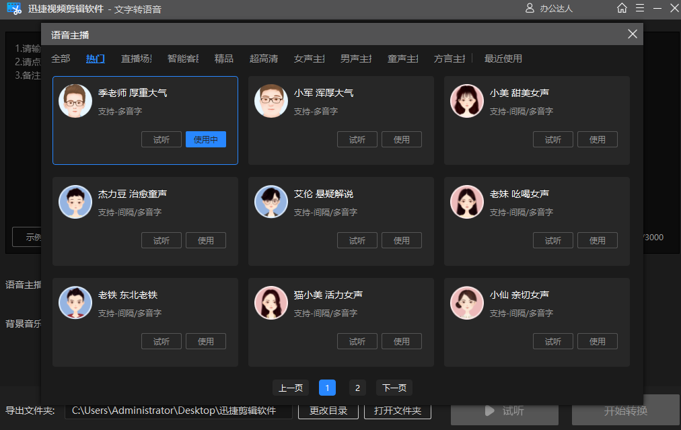Image resolution: width=681 pixels, height=430 pixels.
Task: Switch to the 全部 tab
Action: point(61,59)
